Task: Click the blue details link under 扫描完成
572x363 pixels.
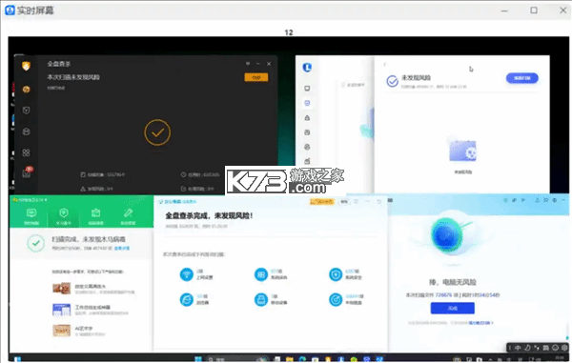Action: coord(122,249)
